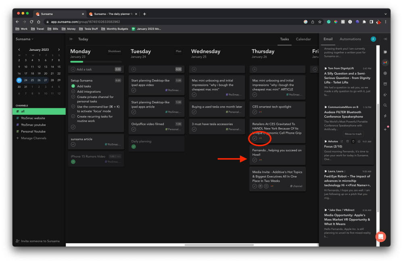The image size is (403, 263).
Task: Complete the 'Onlyoffice video filmed' task
Action: (x=134, y=129)
